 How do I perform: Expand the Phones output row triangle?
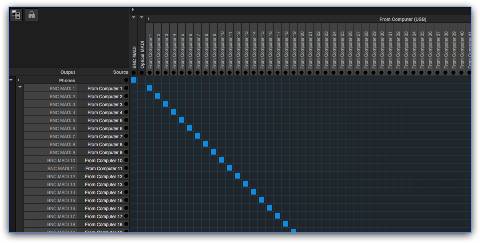[18, 80]
